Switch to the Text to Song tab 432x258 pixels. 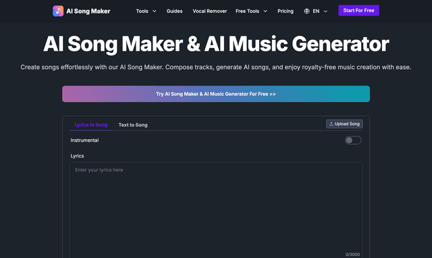133,125
